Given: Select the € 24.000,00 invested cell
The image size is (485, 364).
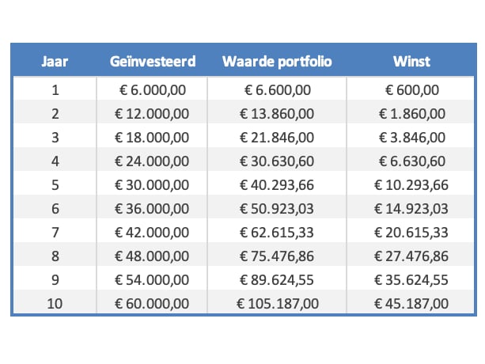Looking at the screenshot, I should pos(152,161).
